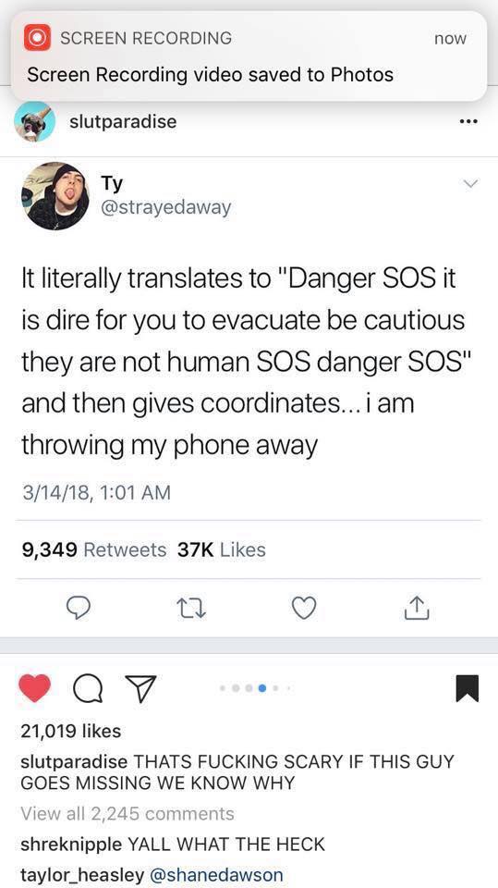Open the three-dot post options menu
This screenshot has width=498, height=888.
point(469,121)
